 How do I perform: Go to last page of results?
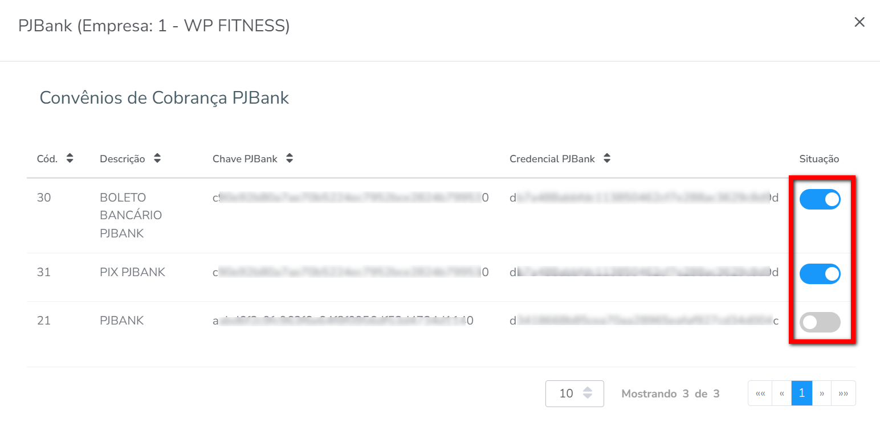click(x=844, y=393)
